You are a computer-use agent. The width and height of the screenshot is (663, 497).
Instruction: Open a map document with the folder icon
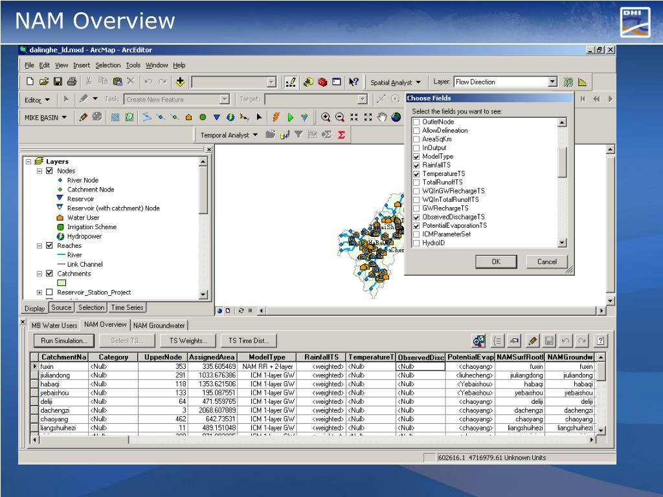(x=44, y=82)
